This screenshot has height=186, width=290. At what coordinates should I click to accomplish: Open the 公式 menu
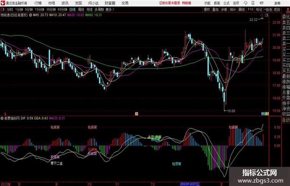click(x=226, y=3)
